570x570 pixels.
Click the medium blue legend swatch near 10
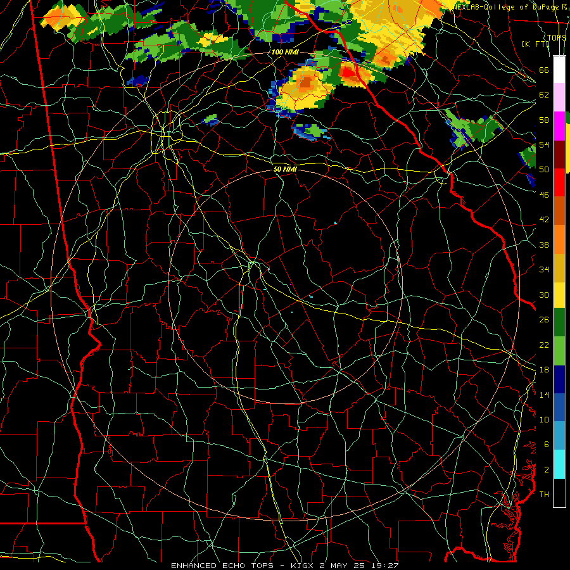(x=559, y=408)
